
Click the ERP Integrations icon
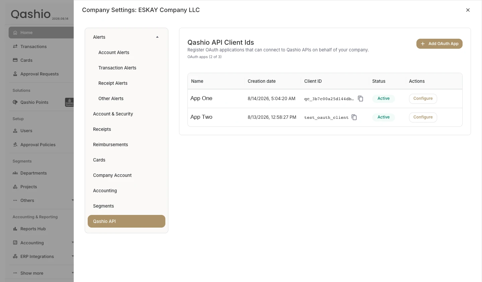15,256
